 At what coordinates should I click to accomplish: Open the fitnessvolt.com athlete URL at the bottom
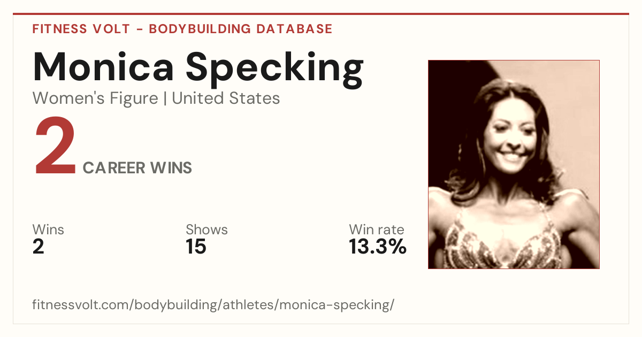213,305
